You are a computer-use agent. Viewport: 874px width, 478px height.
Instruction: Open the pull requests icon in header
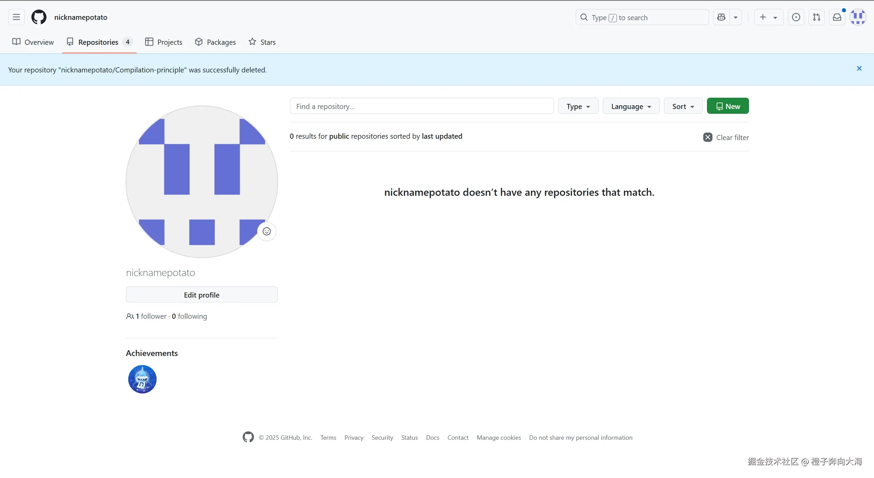pyautogui.click(x=816, y=17)
